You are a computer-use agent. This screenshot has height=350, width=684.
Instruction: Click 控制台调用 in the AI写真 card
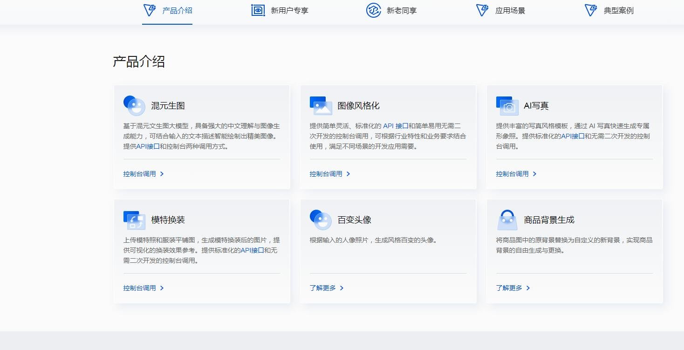(512, 173)
